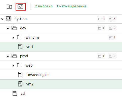This screenshot has height=97, width=122.
Task: Click the move-to-folder icon in toolbar
Action: pyautogui.click(x=9, y=7)
